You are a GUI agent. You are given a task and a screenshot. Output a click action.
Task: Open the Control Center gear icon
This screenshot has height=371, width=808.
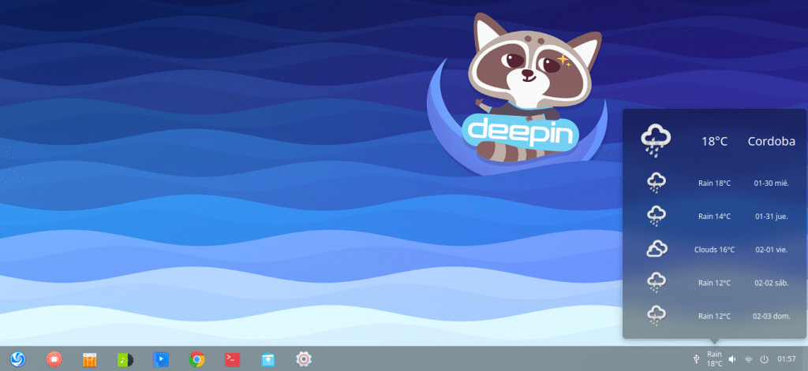coord(304,359)
